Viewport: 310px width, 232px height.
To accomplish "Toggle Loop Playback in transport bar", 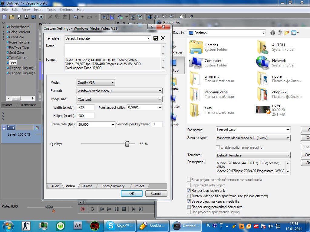I will coord(92,209).
